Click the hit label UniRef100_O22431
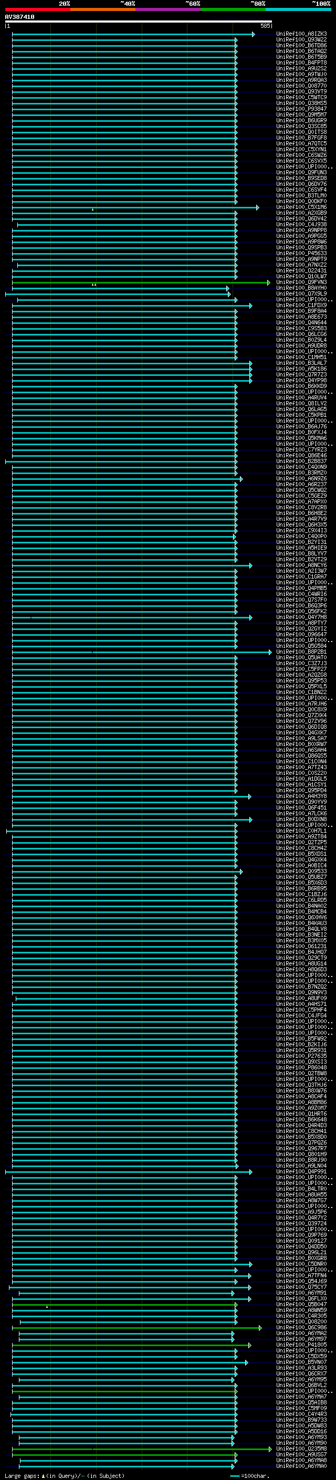This screenshot has width=336, height=1480. (x=301, y=271)
